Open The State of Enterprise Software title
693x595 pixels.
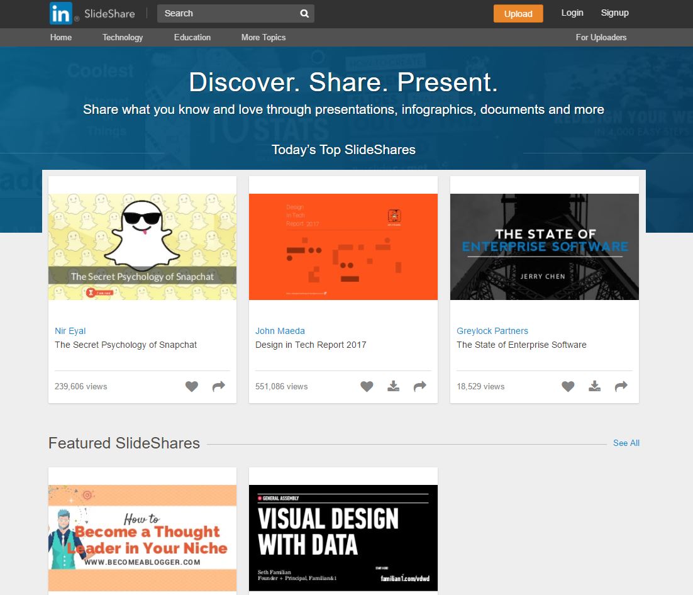pos(521,345)
